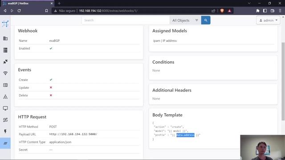The image size is (285, 160).
Task: Click the Not secure warning icon
Action: [56, 11]
